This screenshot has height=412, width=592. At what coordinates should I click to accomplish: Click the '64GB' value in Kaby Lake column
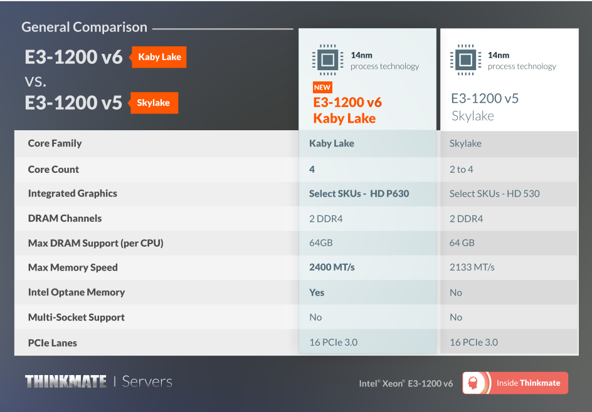pos(321,243)
